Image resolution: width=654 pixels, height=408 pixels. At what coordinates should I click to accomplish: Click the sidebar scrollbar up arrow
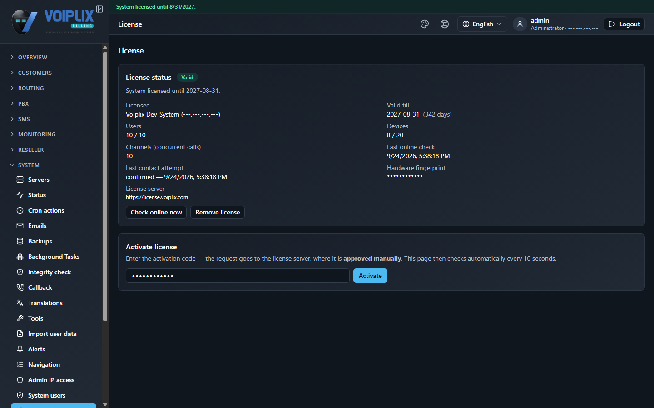click(x=105, y=47)
